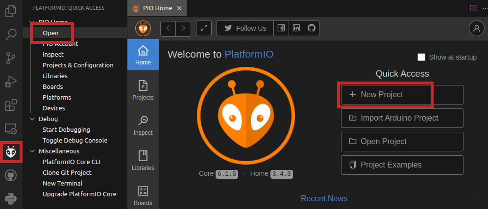Select Boards in PIO side navigation
The width and height of the screenshot is (488, 209).
point(143,195)
